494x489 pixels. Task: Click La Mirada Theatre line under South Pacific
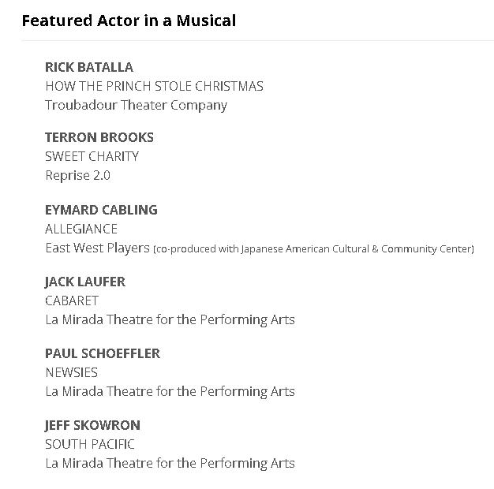tap(170, 463)
